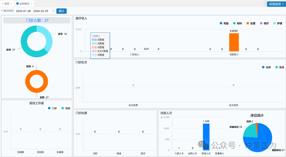The height and width of the screenshot is (157, 286).
Task: Toggle 自费 legend in 门诊处方 chart
Action: 266,67
